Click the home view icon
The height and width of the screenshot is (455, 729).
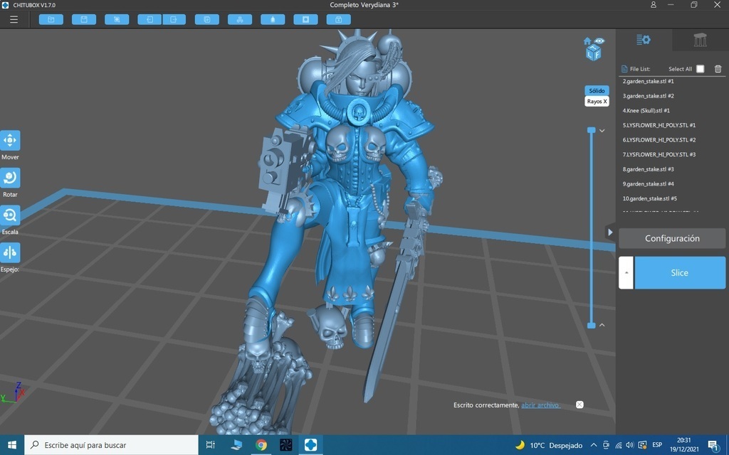[587, 41]
